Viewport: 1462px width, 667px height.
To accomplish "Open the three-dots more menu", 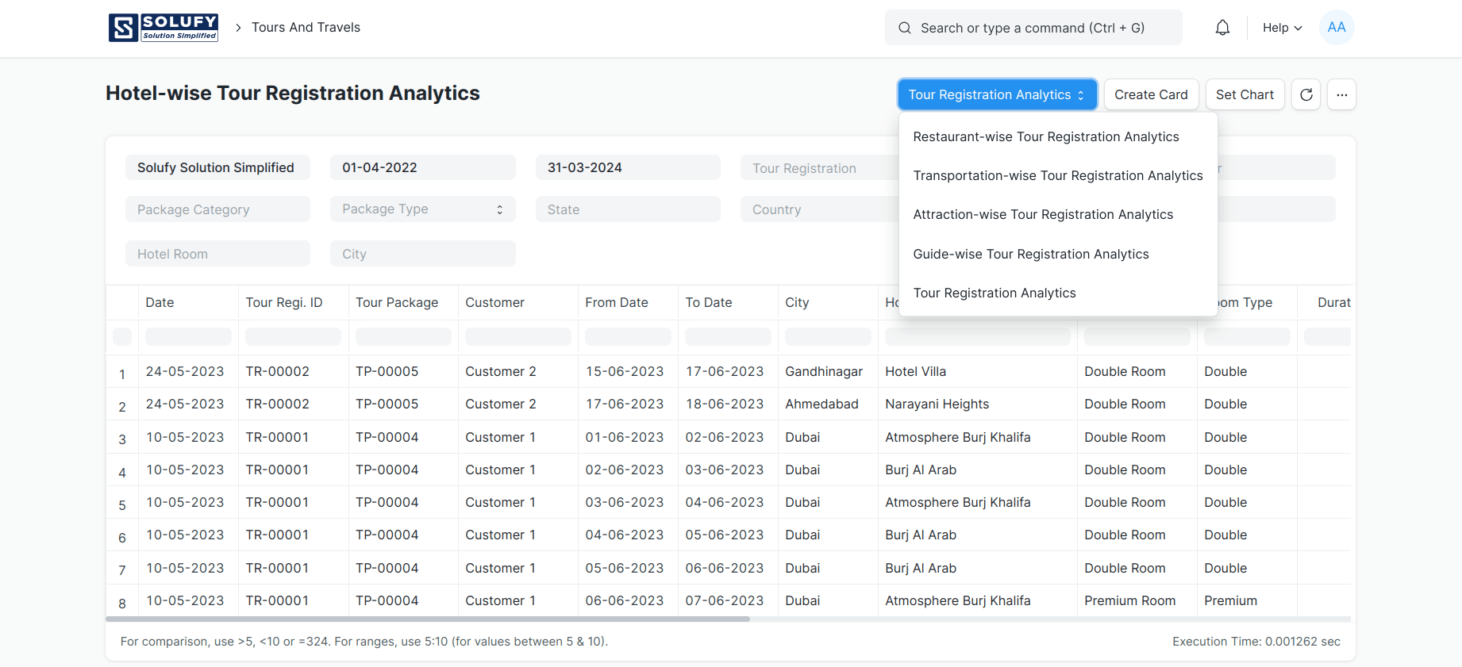I will pos(1341,94).
